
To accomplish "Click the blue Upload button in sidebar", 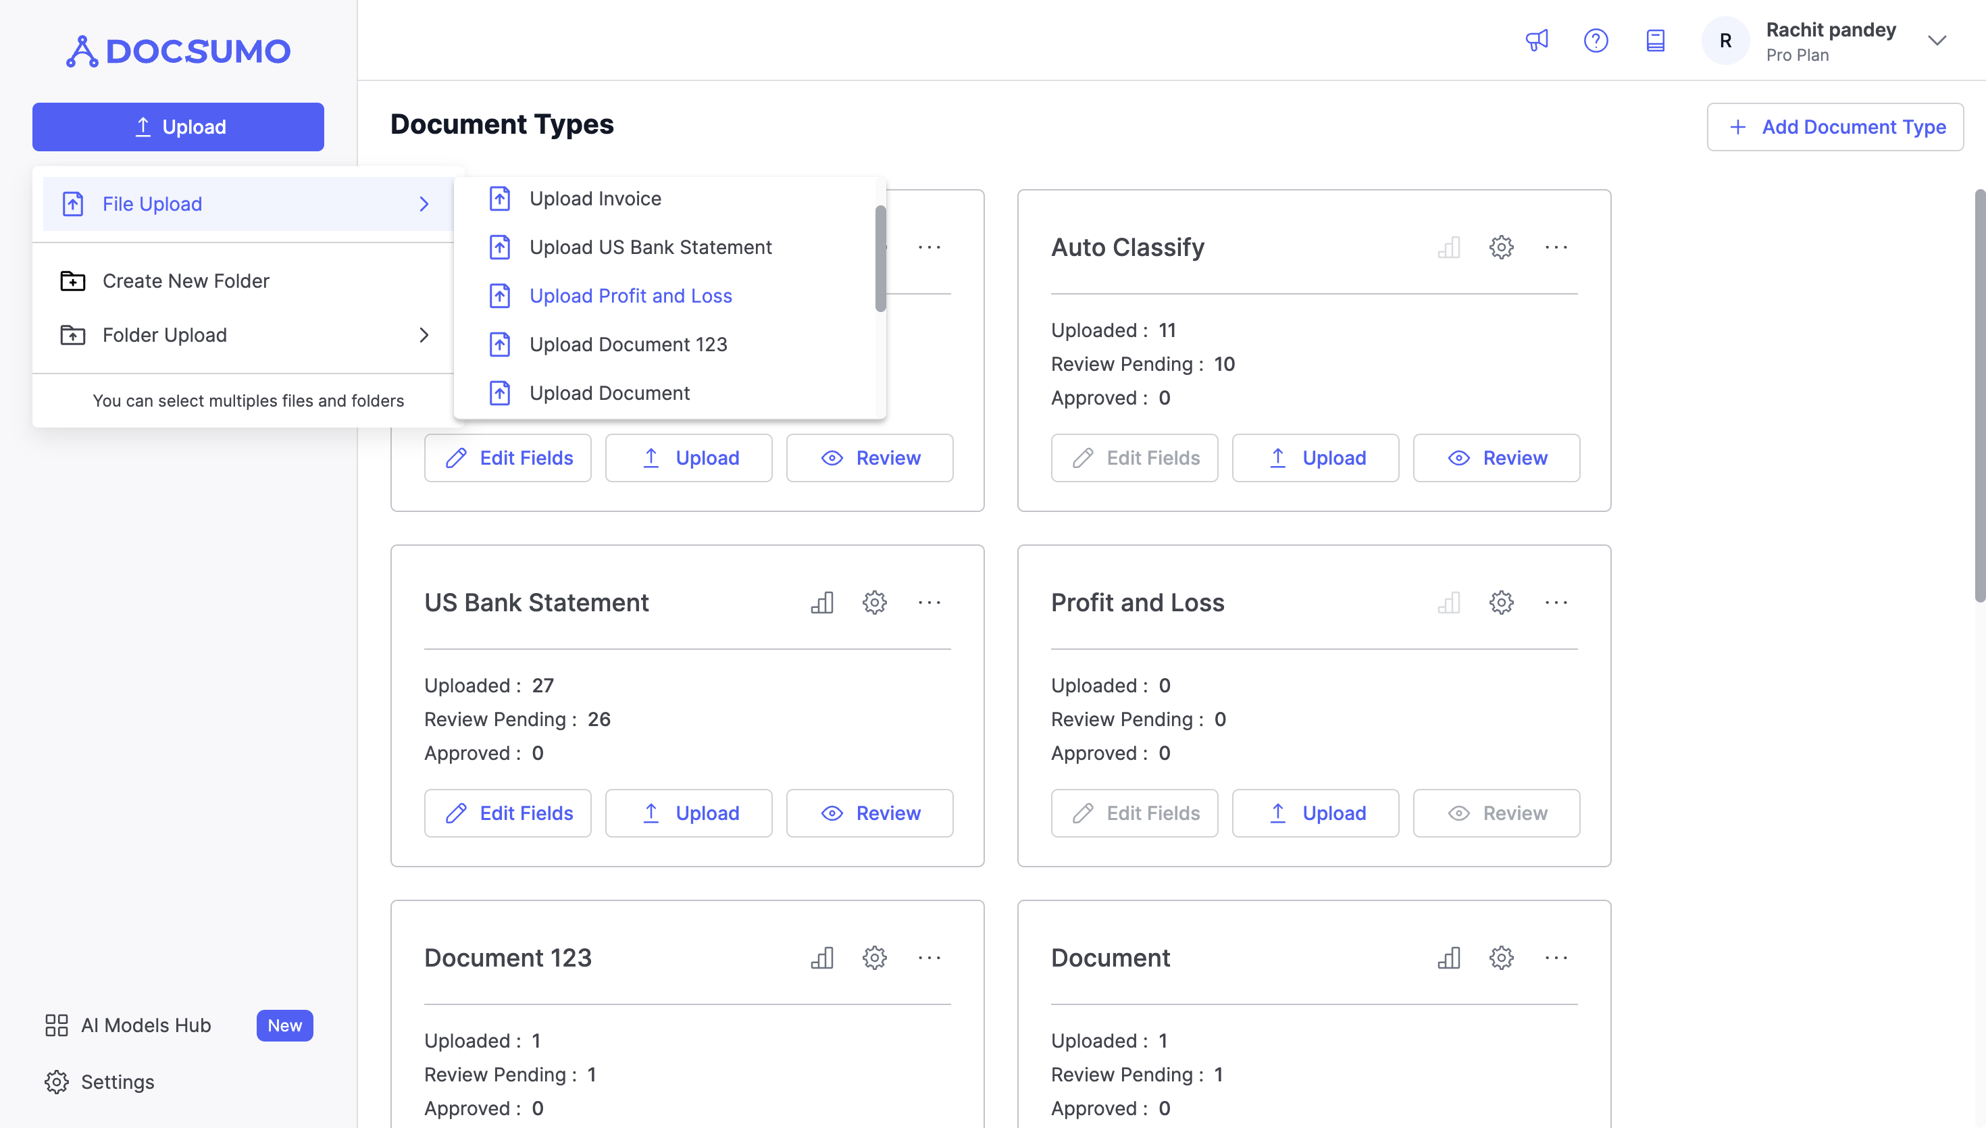I will coord(178,127).
